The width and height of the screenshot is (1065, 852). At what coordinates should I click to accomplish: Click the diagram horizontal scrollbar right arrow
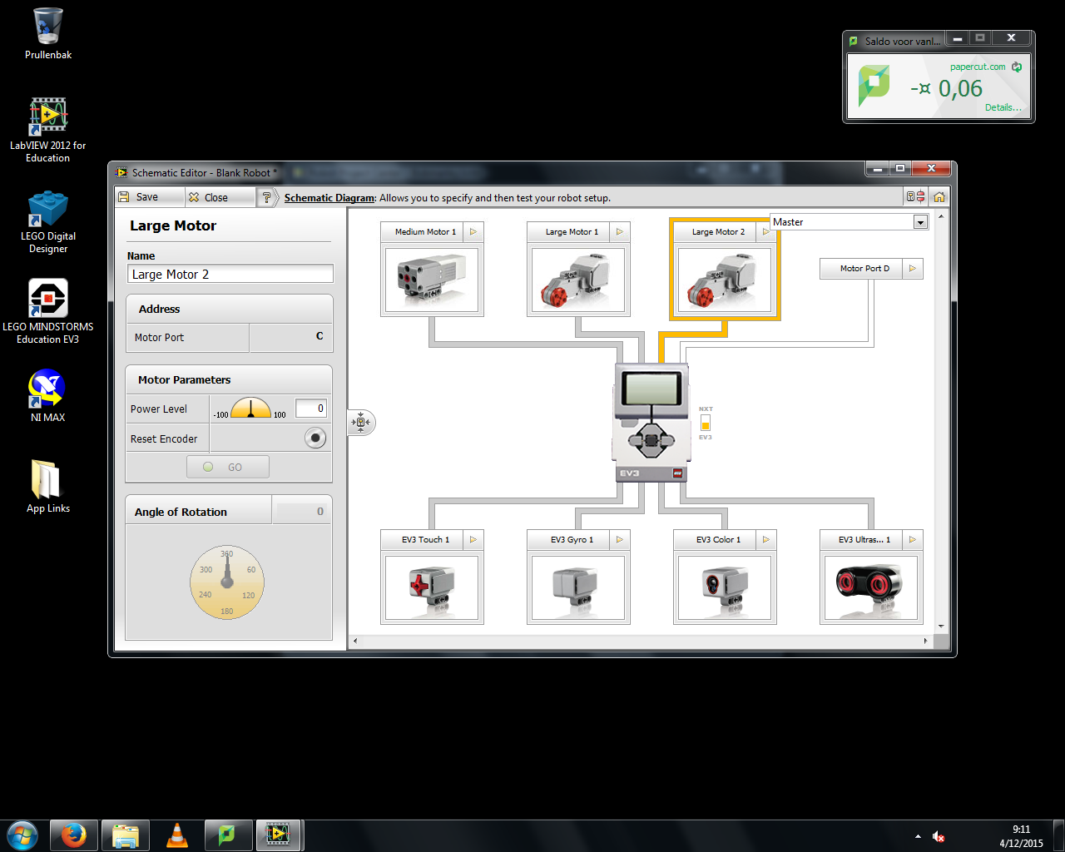click(x=925, y=641)
